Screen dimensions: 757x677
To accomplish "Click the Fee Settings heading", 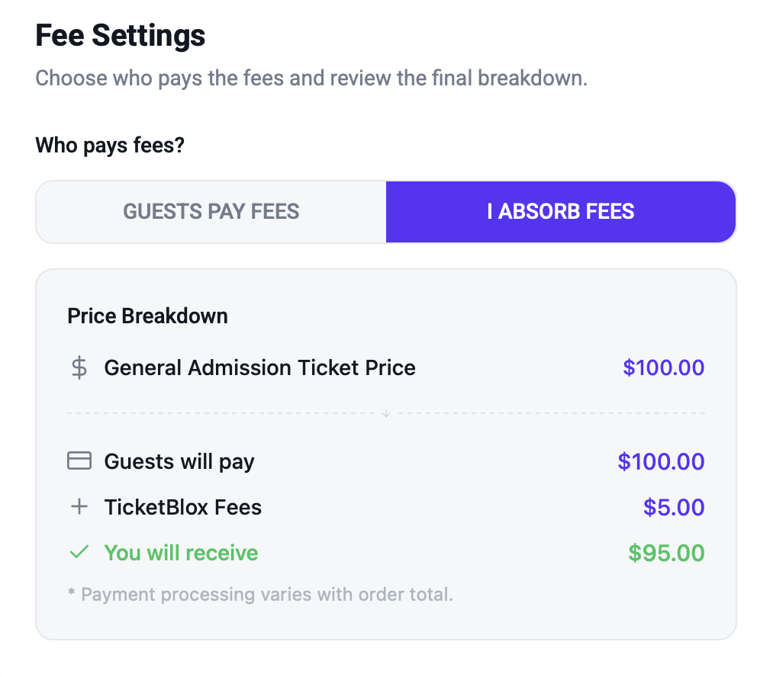I will pyautogui.click(x=121, y=35).
